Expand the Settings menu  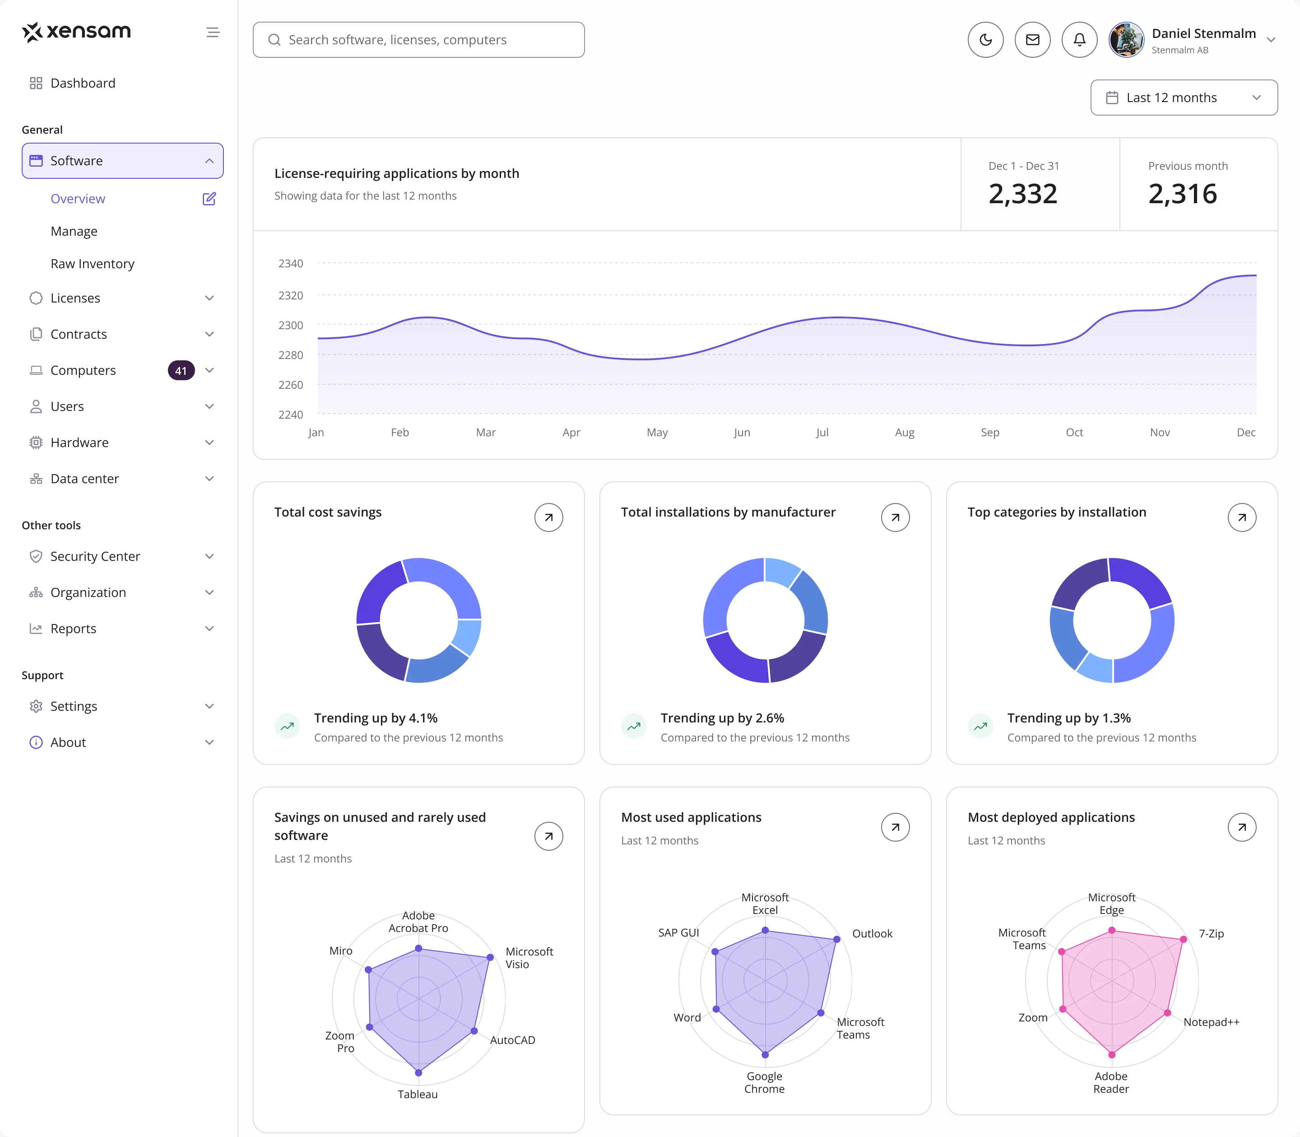122,706
